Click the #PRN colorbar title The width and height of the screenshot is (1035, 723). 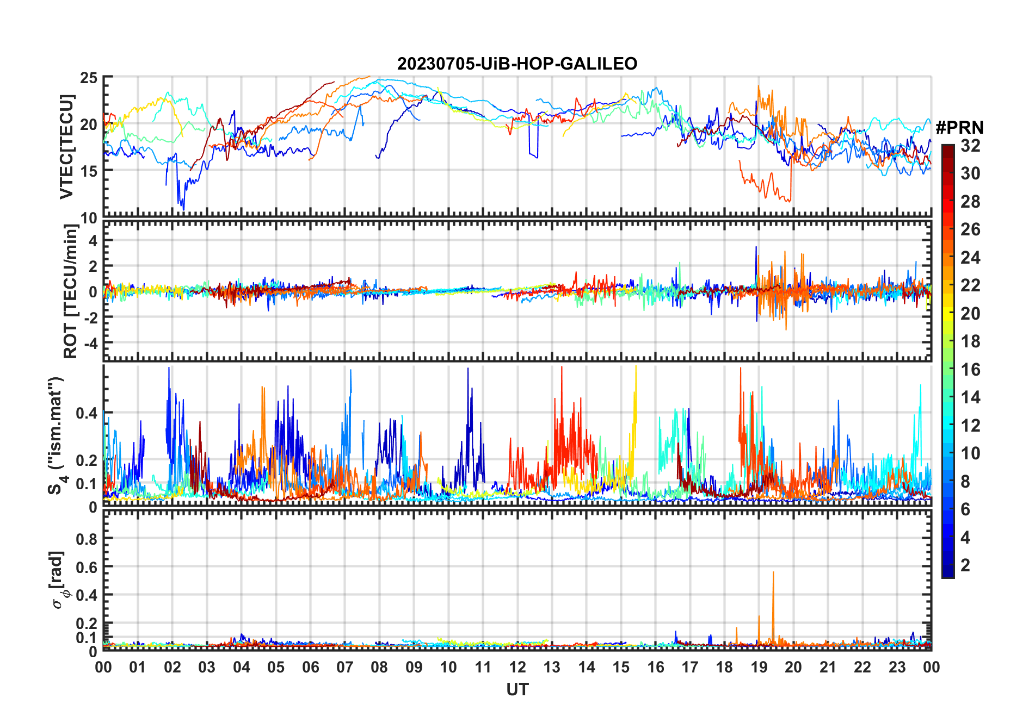point(959,128)
